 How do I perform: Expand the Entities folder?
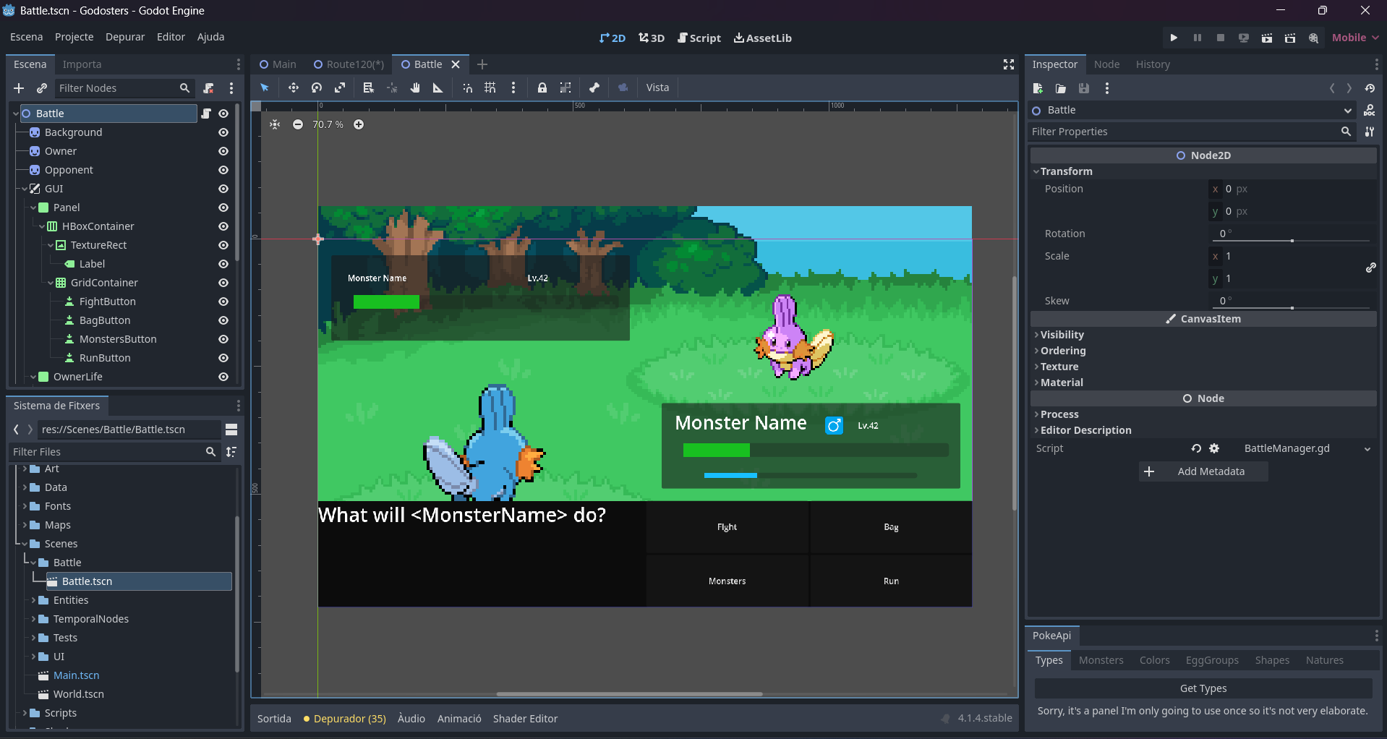click(x=33, y=600)
